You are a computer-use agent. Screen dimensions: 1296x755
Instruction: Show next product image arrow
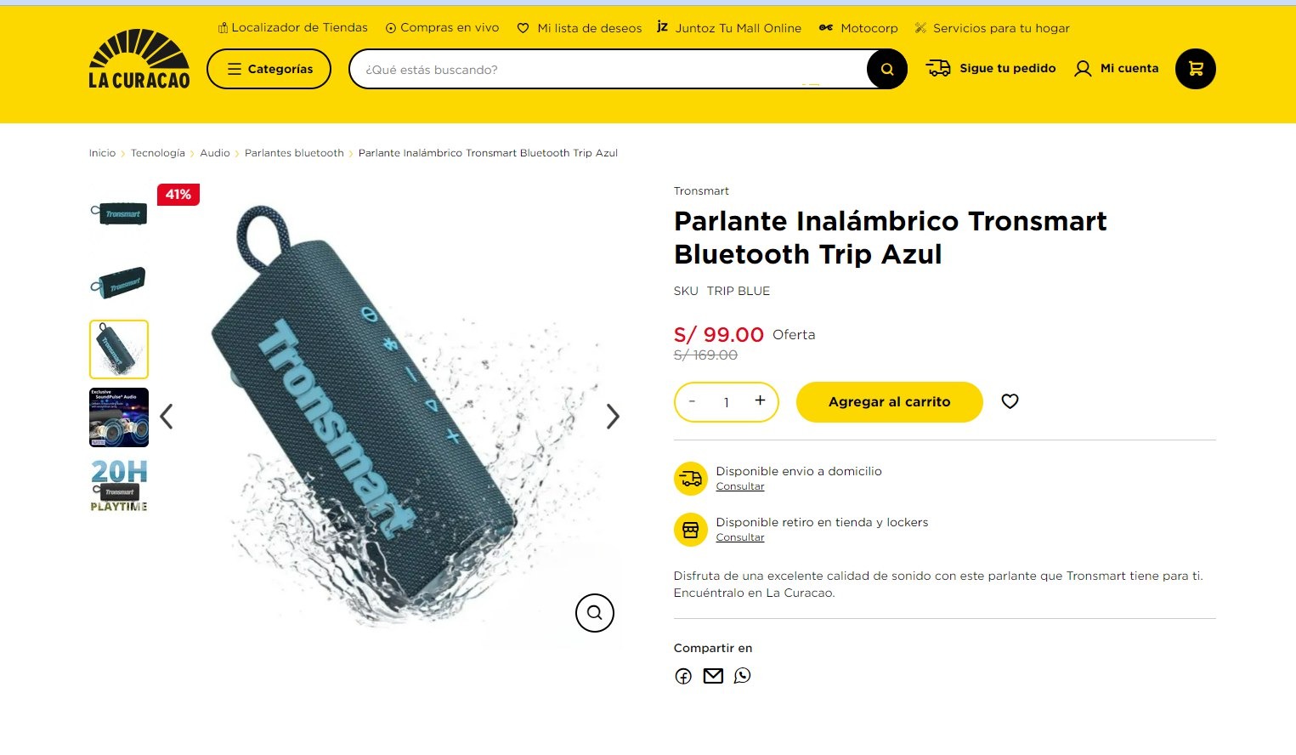pyautogui.click(x=613, y=417)
